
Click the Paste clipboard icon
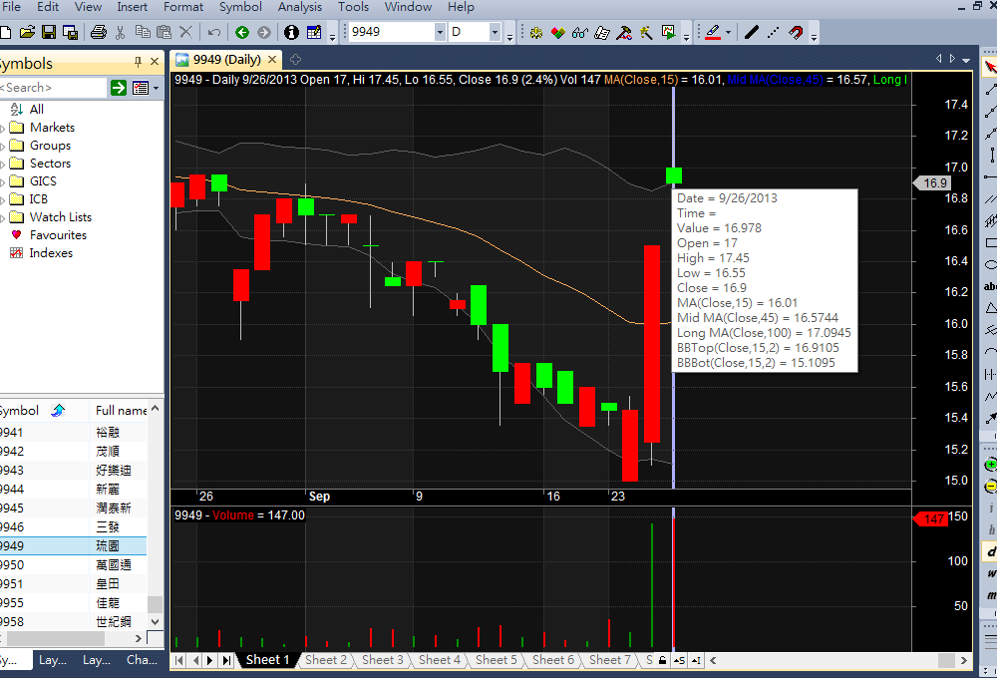point(165,33)
